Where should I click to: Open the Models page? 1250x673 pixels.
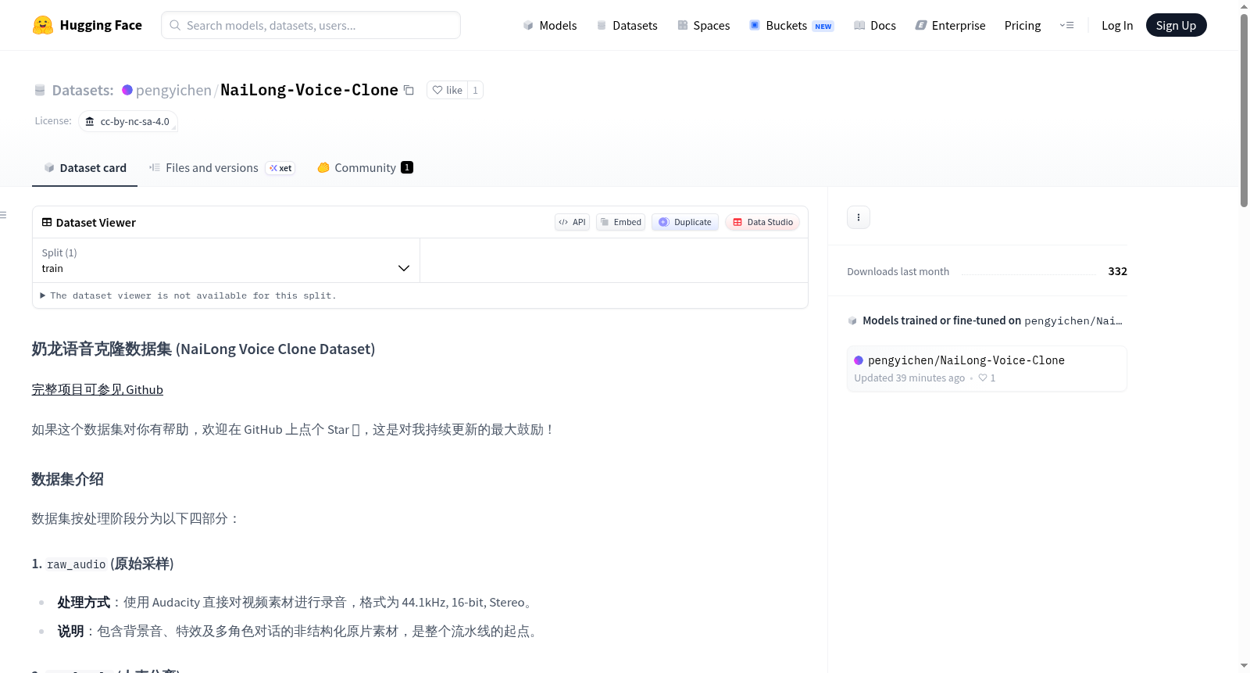click(x=550, y=26)
